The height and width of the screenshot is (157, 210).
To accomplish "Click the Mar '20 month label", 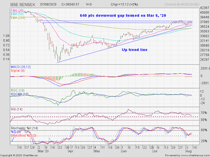I will pos(43,151).
